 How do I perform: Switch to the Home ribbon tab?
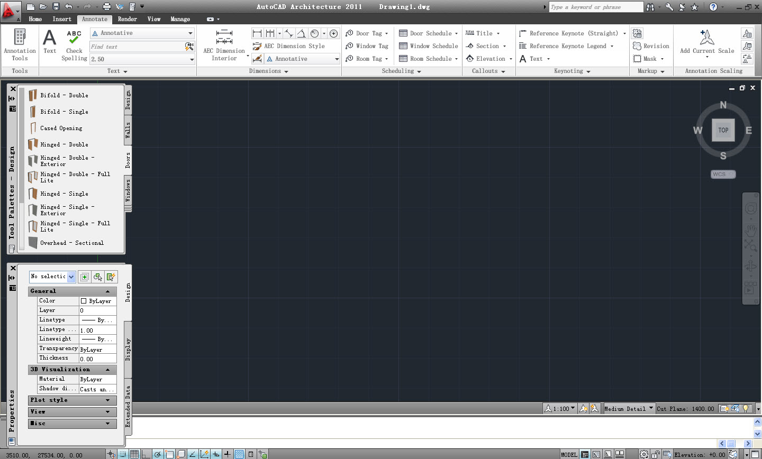[x=35, y=19]
